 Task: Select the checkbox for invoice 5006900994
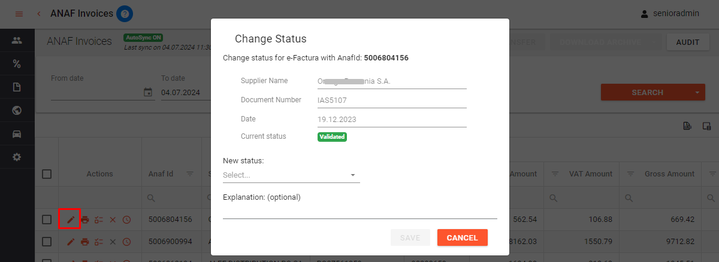(x=47, y=242)
